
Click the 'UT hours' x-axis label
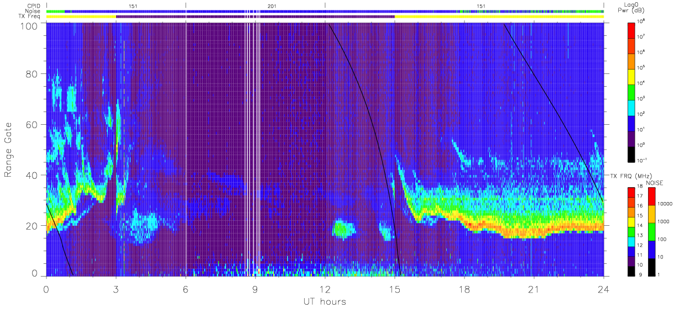tap(325, 301)
